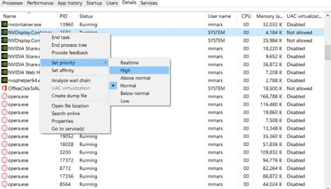This screenshot has height=189, width=331.
Task: Select the Normal priority option
Action: click(x=139, y=86)
